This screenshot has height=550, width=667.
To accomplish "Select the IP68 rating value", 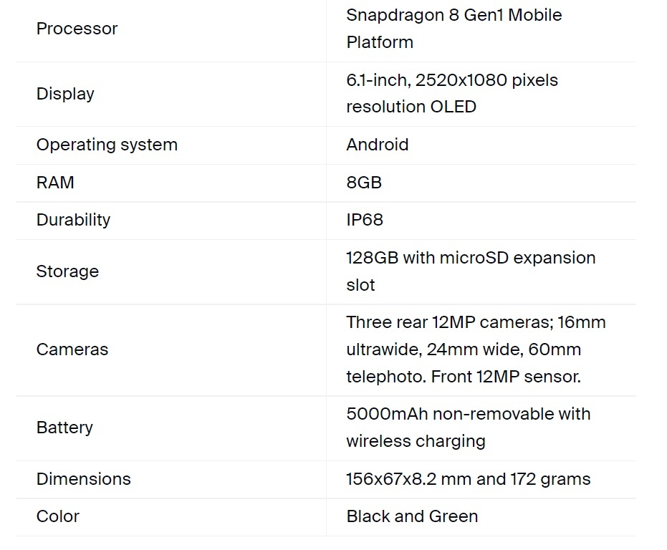I will [x=365, y=220].
